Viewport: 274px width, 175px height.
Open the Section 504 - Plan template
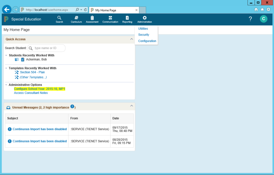(32, 72)
